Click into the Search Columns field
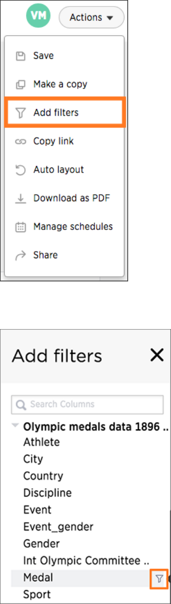Screen dimensions: 171x604 pos(88,404)
